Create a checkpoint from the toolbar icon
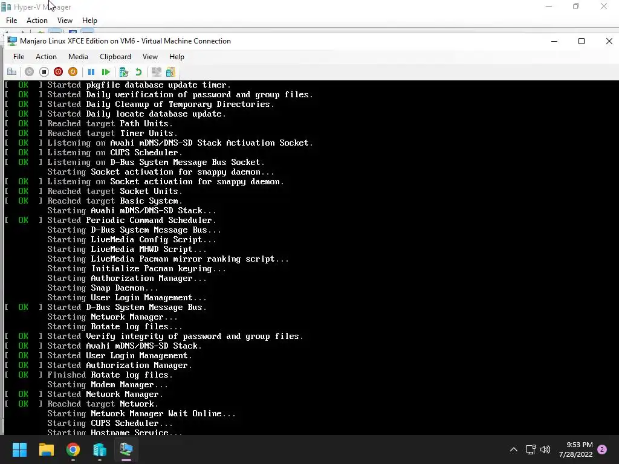Image resolution: width=619 pixels, height=464 pixels. (123, 72)
